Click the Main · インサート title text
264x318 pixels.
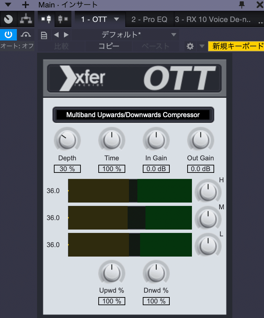68,5
